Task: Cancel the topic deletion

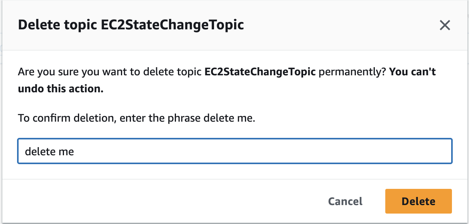Action: coord(345,201)
